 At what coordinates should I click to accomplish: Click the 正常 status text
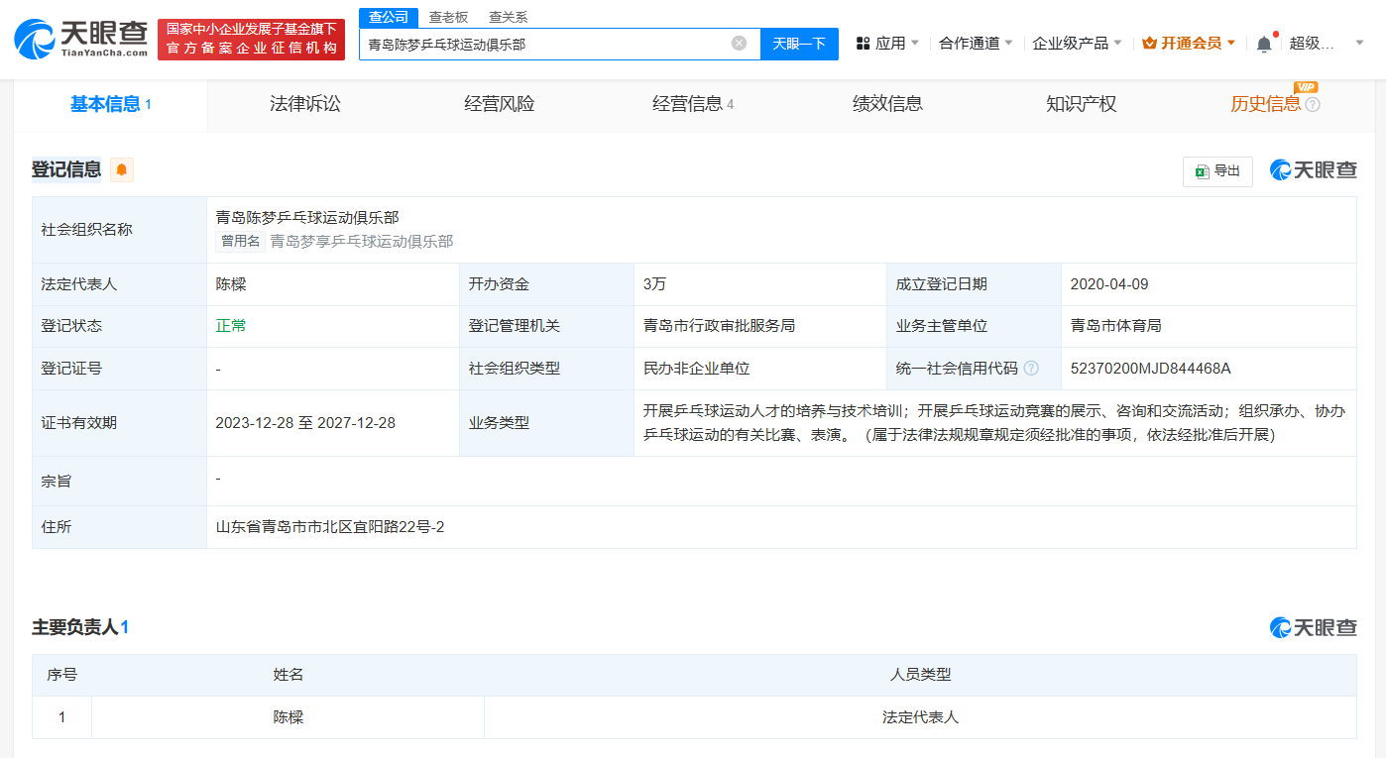[230, 325]
